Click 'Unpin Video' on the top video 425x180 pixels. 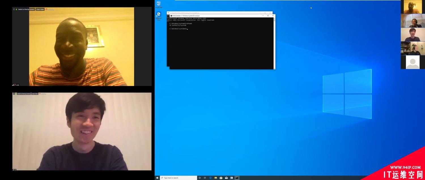click(x=40, y=9)
